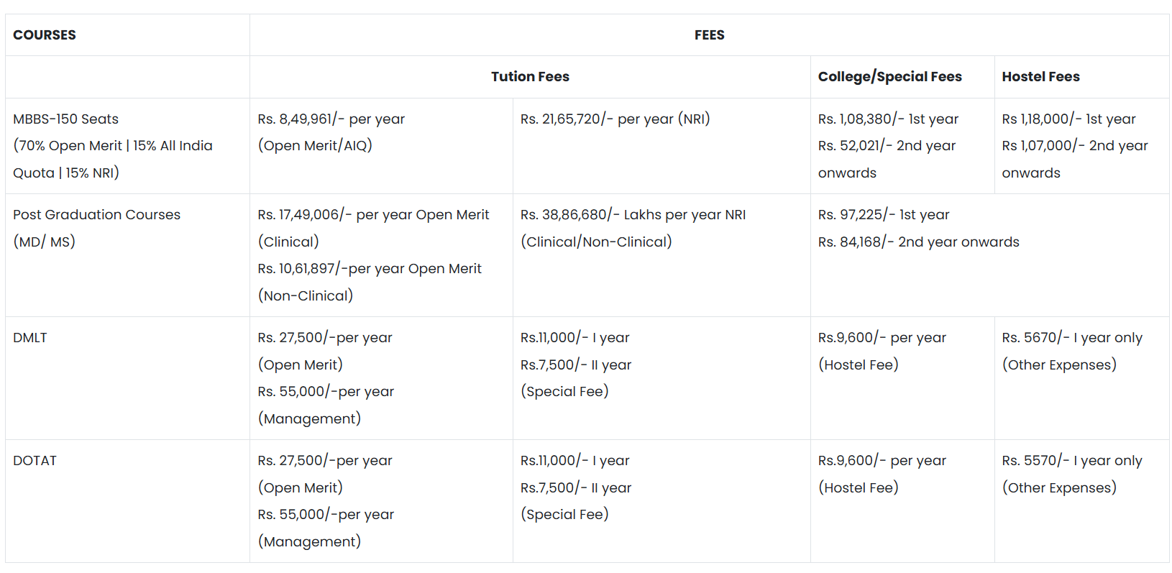The height and width of the screenshot is (573, 1172).
Task: Select the DMLT course cell
Action: 30,338
